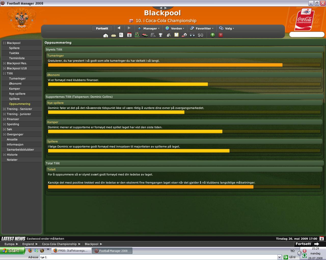Expand the Speiding node
The height and width of the screenshot is (260, 326).
click(x=4, y=124)
